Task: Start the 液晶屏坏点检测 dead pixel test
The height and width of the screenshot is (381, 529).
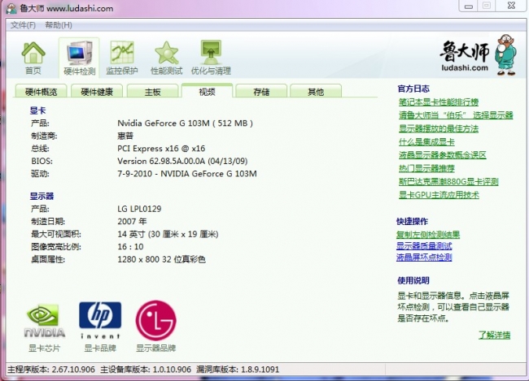Action: 423,257
